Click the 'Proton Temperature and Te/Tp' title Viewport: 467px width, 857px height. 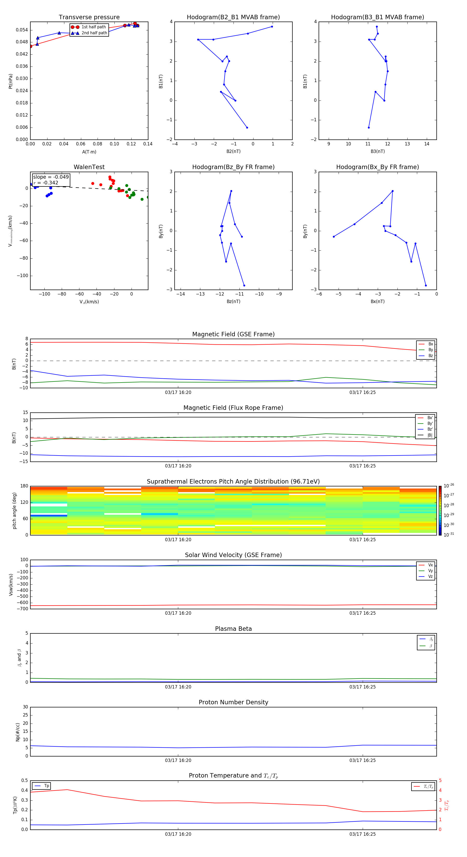point(233,775)
